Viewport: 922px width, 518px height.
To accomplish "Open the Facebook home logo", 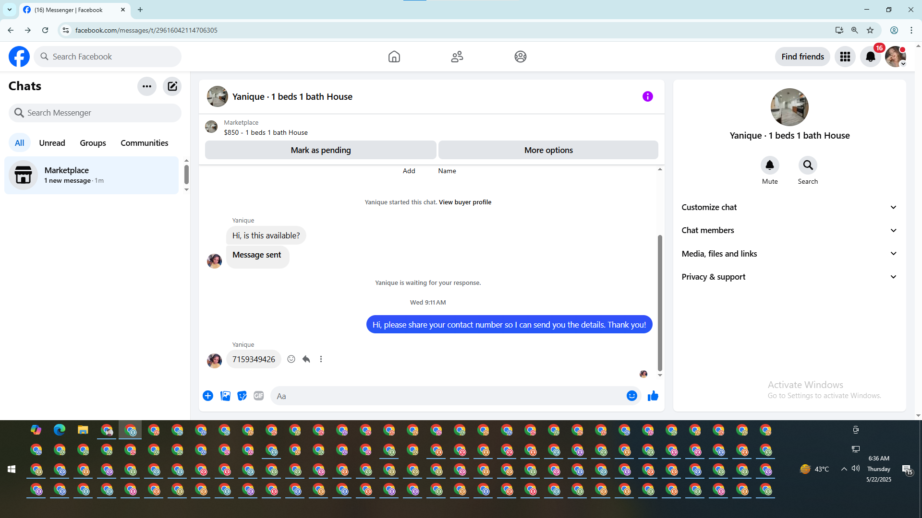I will pyautogui.click(x=19, y=57).
